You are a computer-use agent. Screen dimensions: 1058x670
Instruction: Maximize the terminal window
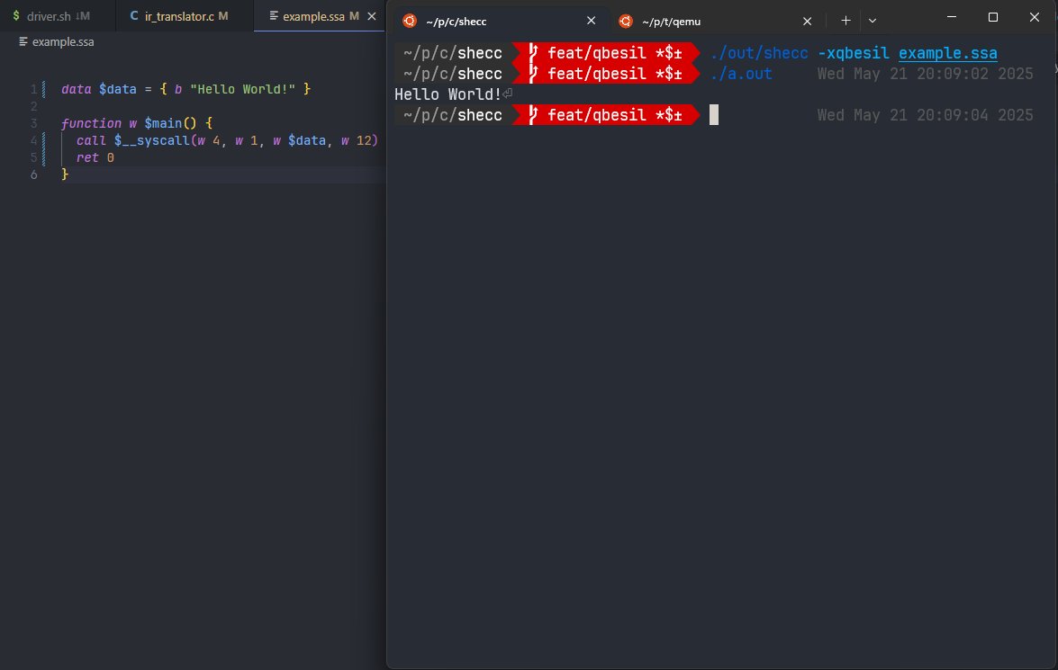coord(992,17)
